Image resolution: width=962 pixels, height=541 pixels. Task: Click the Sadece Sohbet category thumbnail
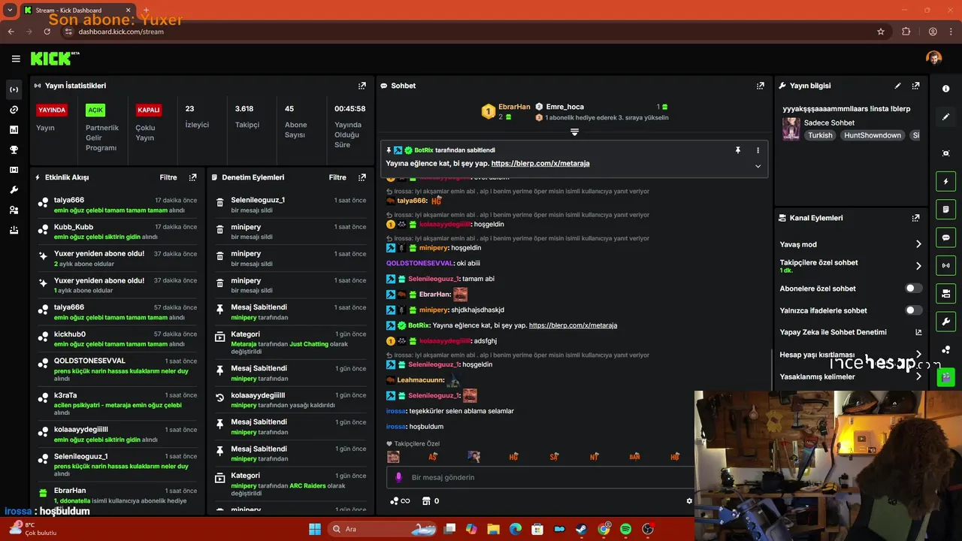791,129
